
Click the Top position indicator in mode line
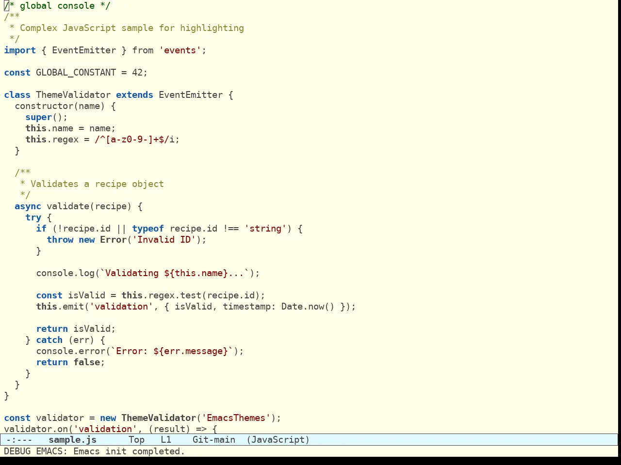pos(136,440)
